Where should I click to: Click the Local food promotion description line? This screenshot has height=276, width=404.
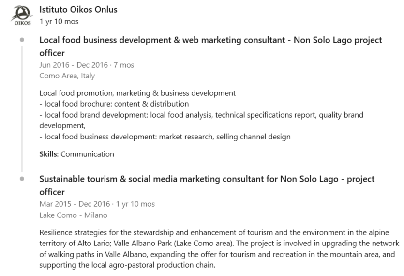(x=137, y=93)
